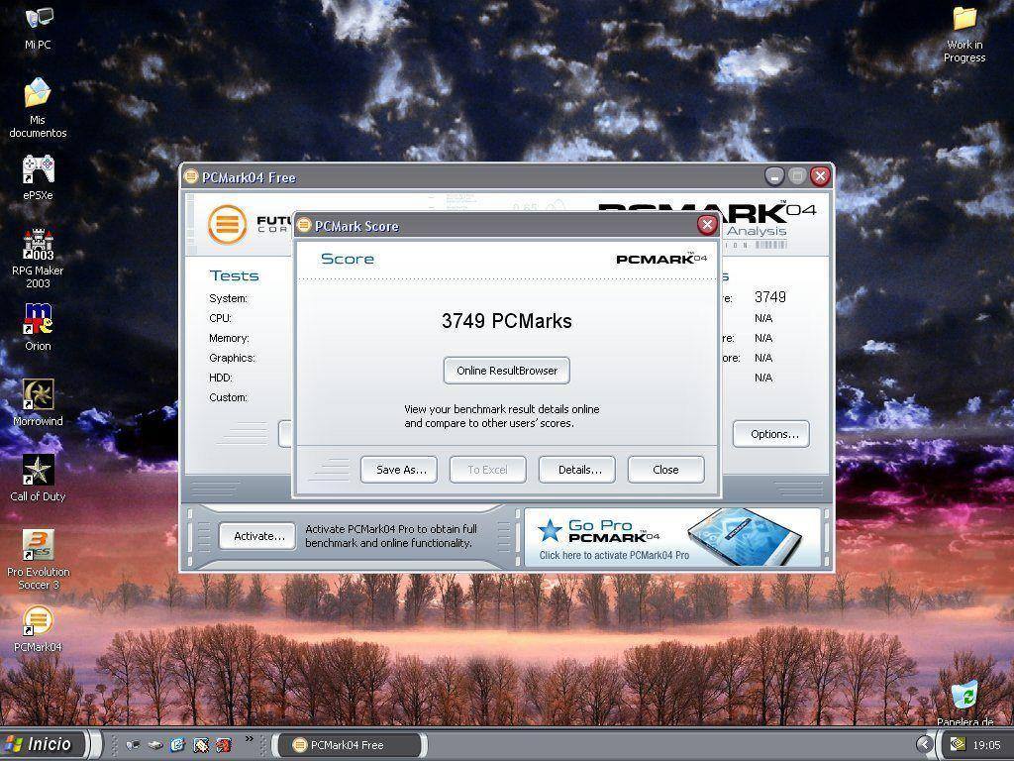Viewport: 1014px width, 761px height.
Task: Click the Online ResultBrowser button
Action: pyautogui.click(x=507, y=371)
